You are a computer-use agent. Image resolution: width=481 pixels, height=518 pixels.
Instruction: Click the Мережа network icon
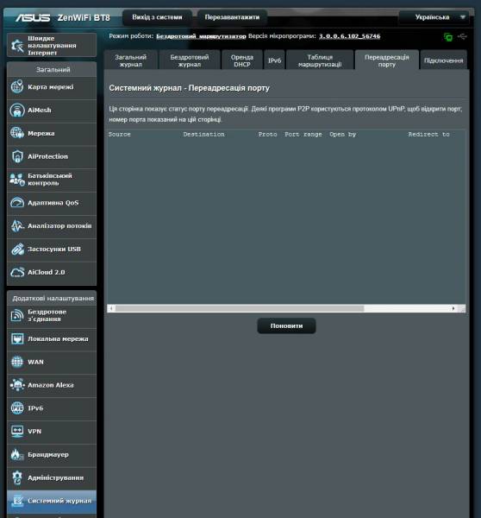pos(17,133)
